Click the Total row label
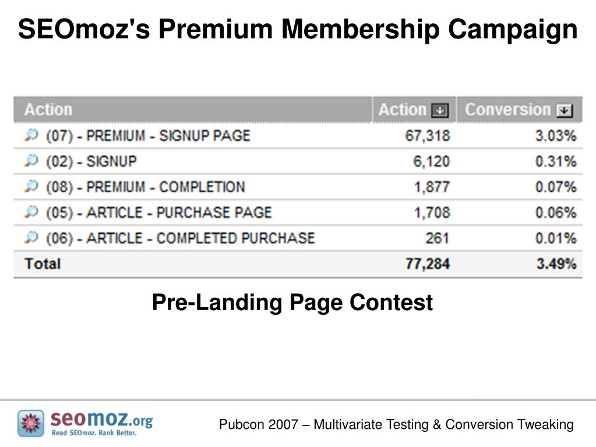Screen dimensions: 596x447 click(x=43, y=264)
